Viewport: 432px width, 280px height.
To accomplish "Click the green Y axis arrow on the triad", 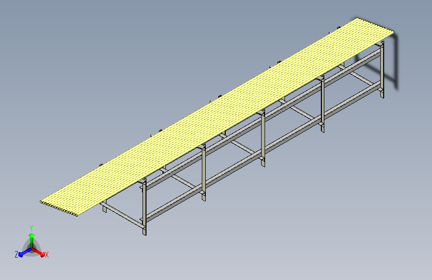I will click(x=32, y=240).
